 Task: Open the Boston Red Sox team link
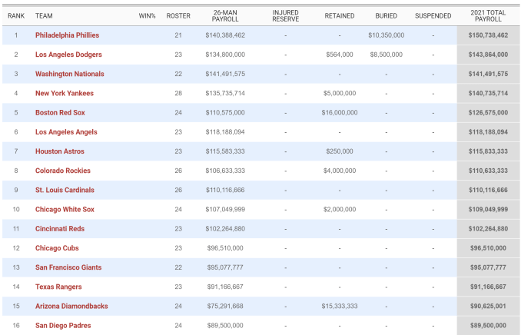coord(60,113)
